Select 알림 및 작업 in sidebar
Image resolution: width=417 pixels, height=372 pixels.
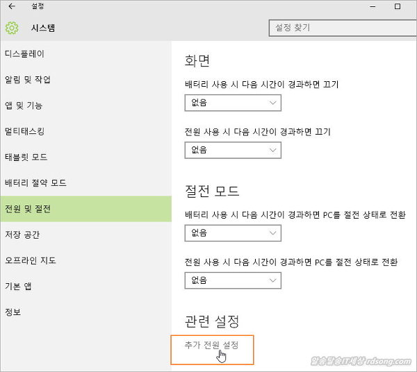click(x=28, y=80)
